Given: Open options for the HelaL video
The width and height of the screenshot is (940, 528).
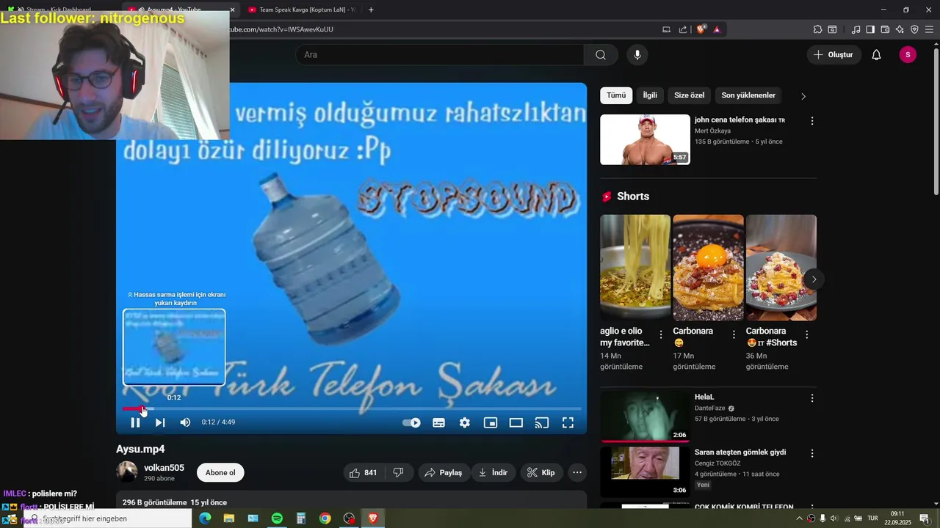Looking at the screenshot, I should click(811, 398).
